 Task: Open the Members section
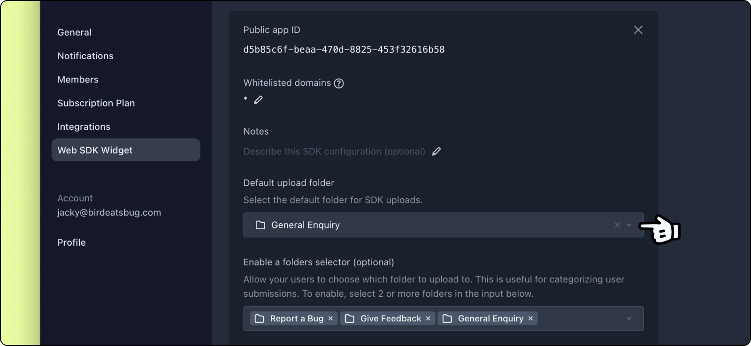pos(77,79)
